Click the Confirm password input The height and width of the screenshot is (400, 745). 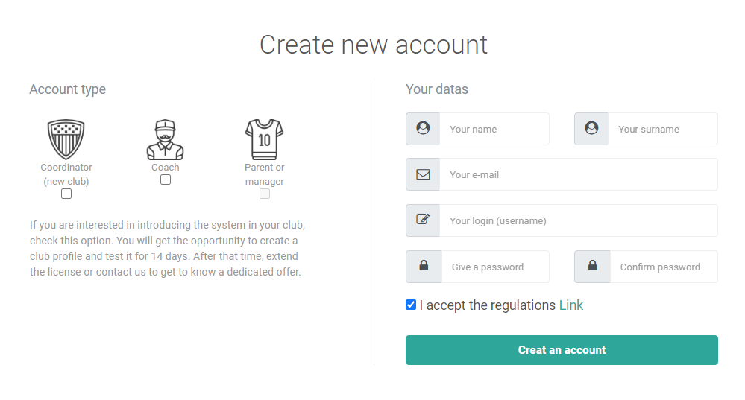click(x=663, y=267)
